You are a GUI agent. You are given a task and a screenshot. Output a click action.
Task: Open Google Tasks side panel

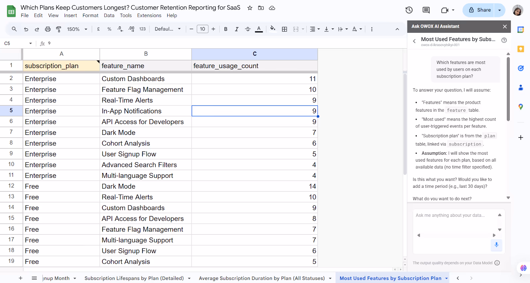(521, 68)
